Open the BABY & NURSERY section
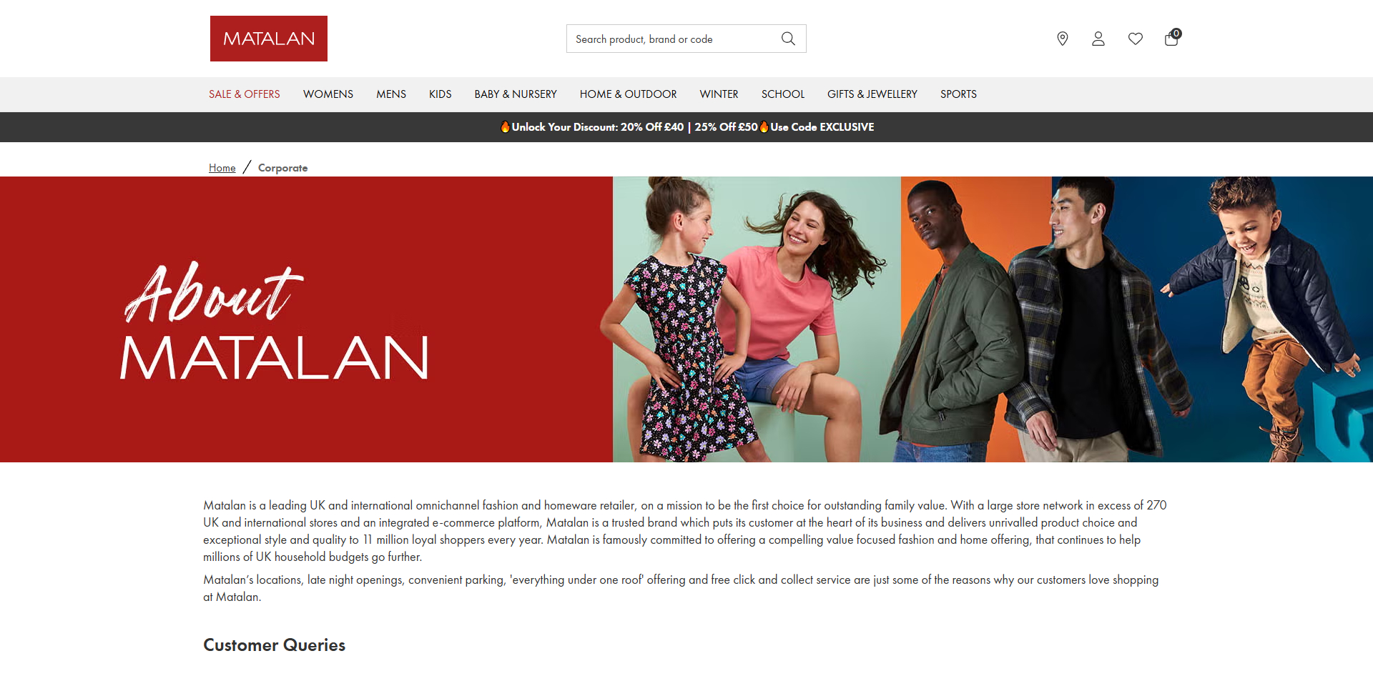 515,94
